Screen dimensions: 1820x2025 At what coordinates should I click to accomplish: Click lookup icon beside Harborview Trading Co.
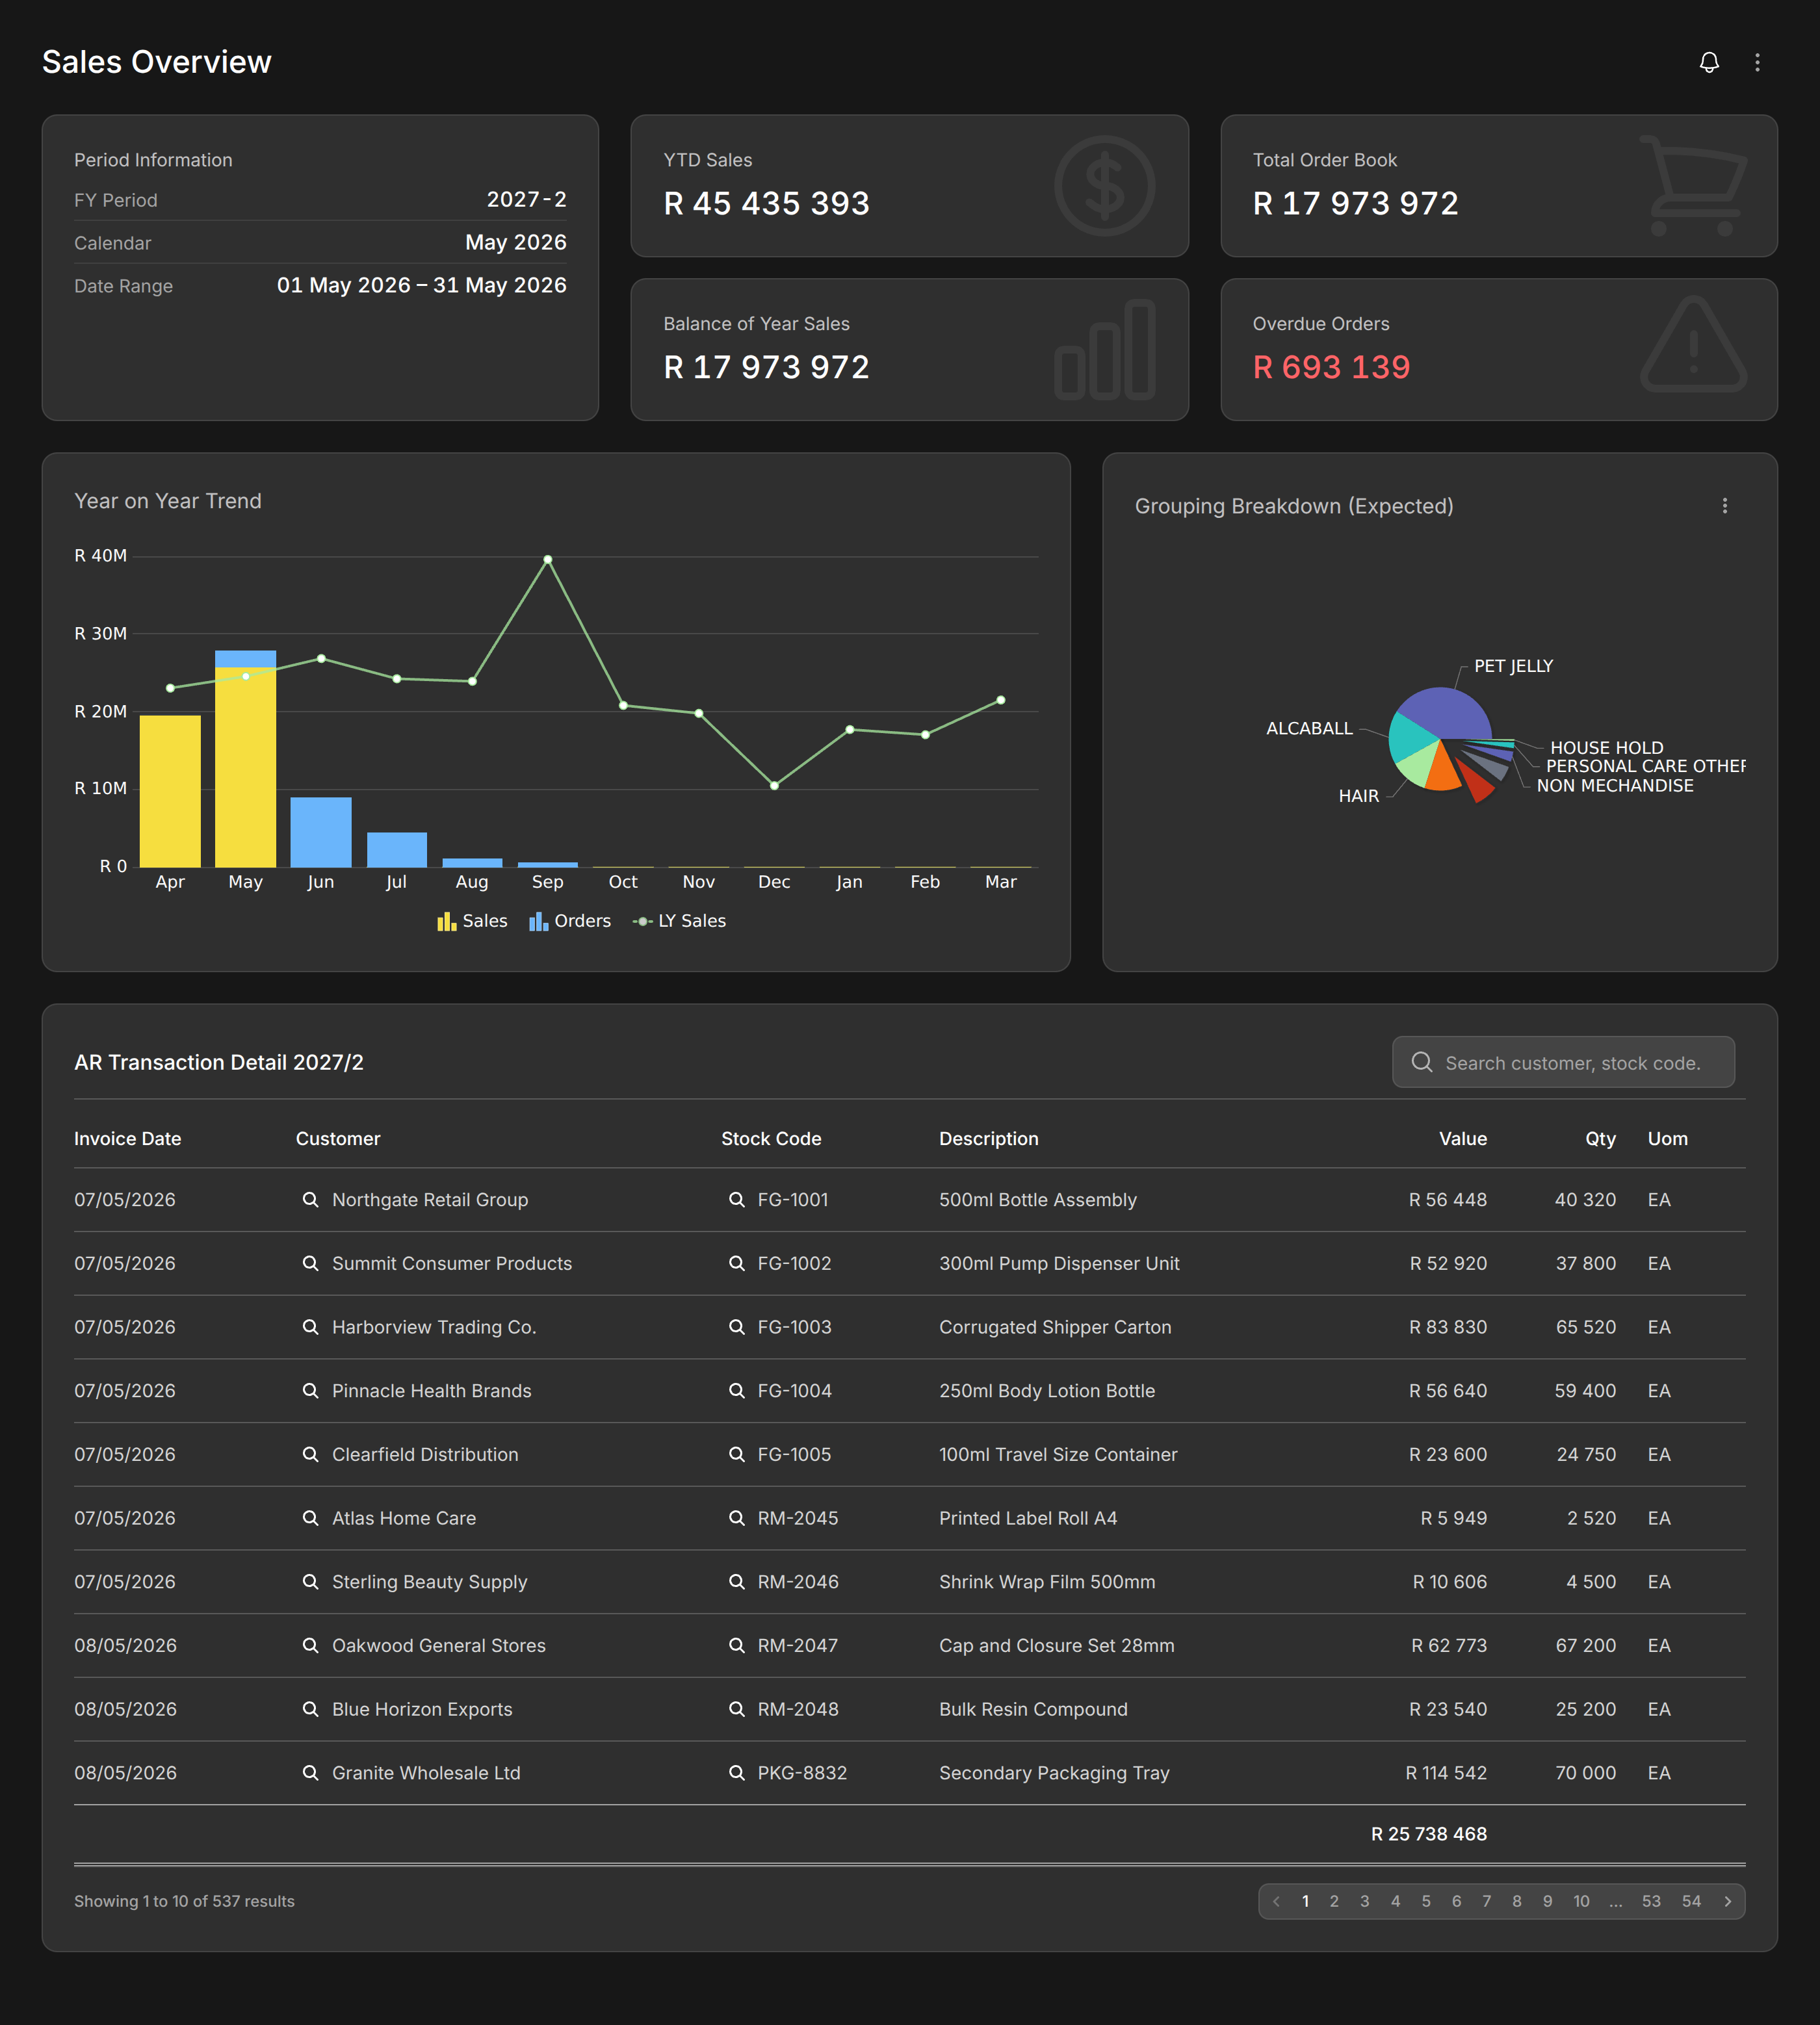pyautogui.click(x=310, y=1326)
